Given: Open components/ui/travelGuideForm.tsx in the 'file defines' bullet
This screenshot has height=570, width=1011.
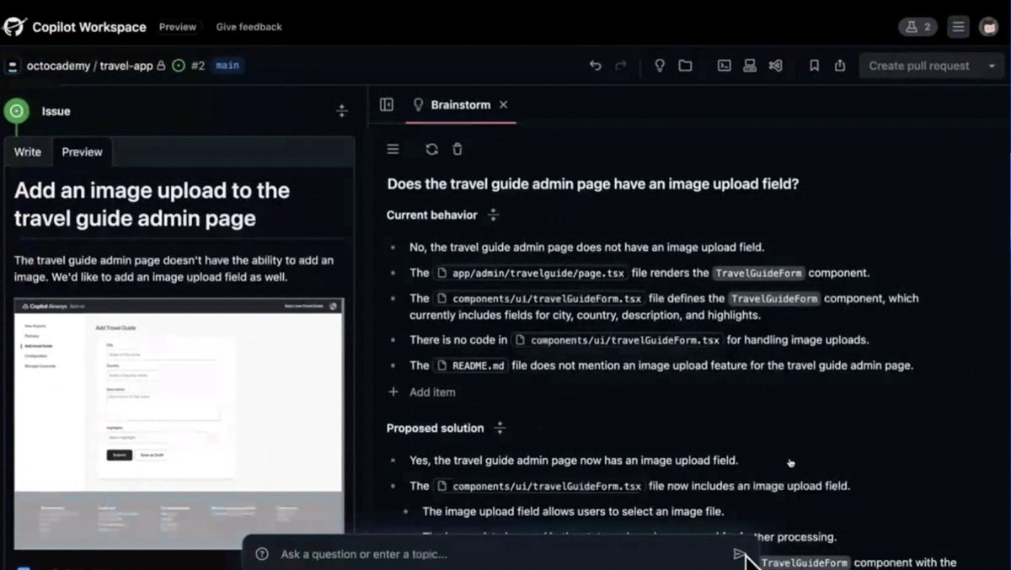Looking at the screenshot, I should pos(539,298).
